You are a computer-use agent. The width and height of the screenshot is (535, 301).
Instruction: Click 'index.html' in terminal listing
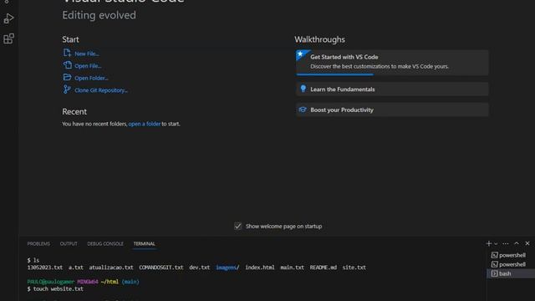click(x=260, y=268)
